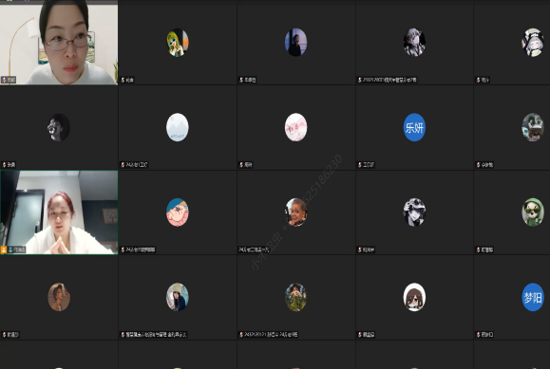This screenshot has width=550, height=369.
Task: Select the baby face meme avatar
Action: click(295, 212)
